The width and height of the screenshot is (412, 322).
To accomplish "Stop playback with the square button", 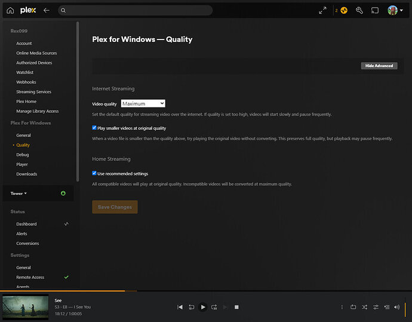I will click(236, 307).
